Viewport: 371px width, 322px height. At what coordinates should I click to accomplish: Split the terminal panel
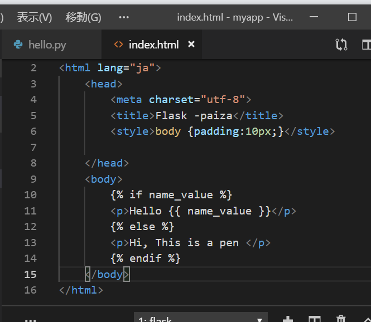coord(315,319)
